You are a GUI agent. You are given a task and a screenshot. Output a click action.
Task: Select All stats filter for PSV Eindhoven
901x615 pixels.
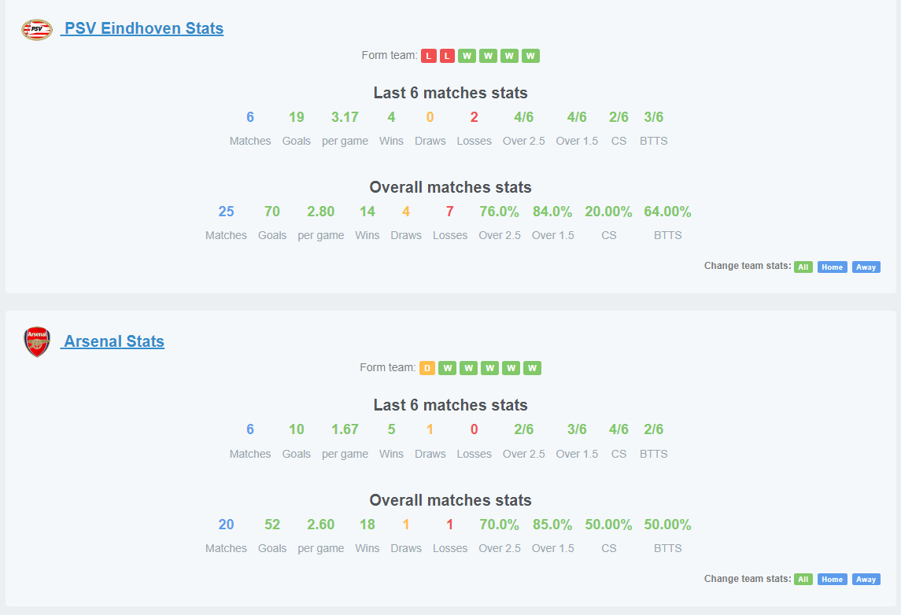[803, 267]
